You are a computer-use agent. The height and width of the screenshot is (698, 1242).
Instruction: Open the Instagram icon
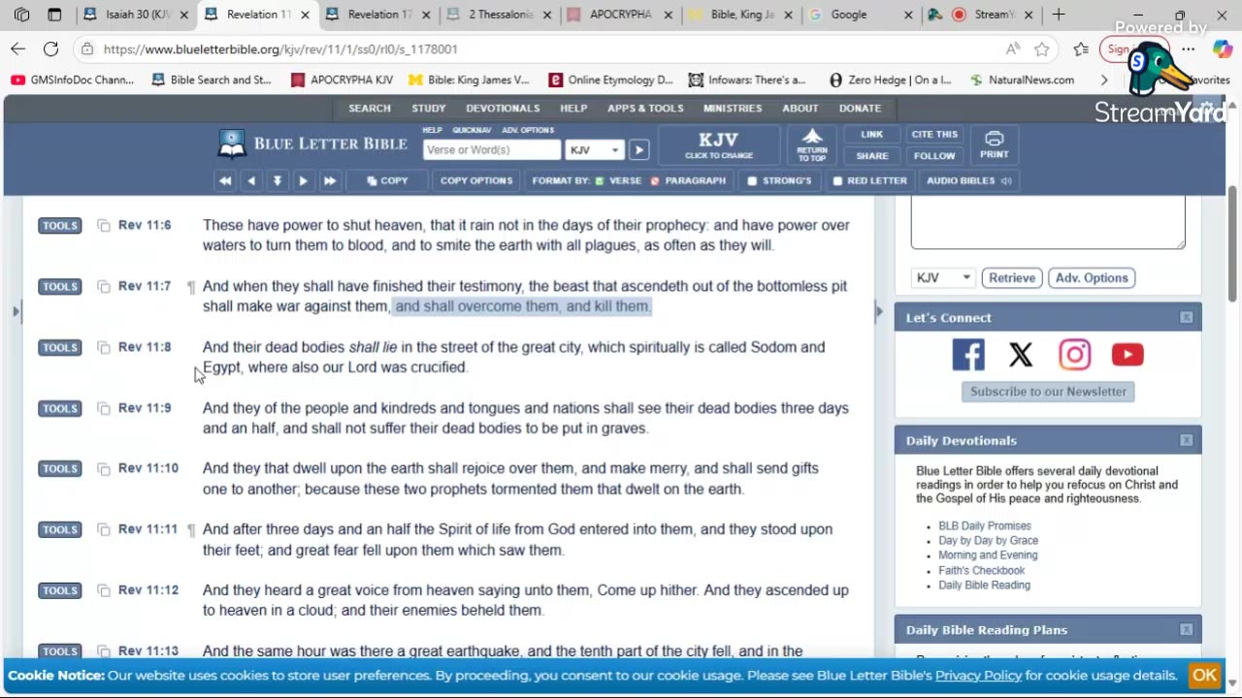click(x=1074, y=355)
